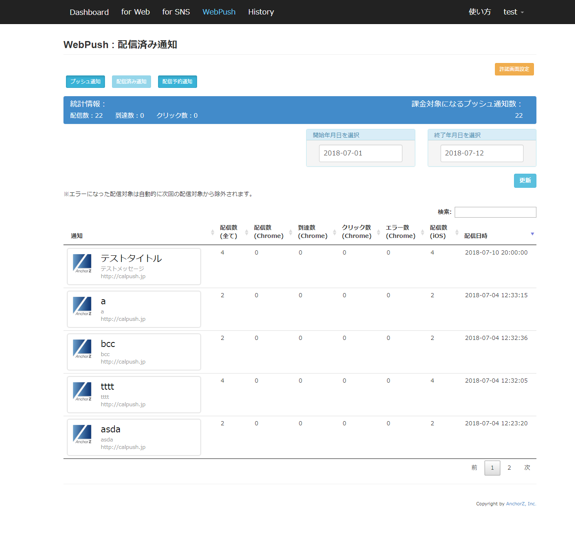Sort table by 通知 column
This screenshot has width=575, height=536.
pyautogui.click(x=77, y=236)
